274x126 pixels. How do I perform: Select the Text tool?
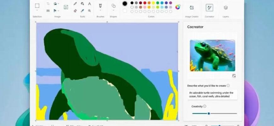(89, 4)
